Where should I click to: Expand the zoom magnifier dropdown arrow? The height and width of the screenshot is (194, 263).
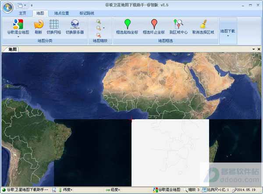pyautogui.click(x=104, y=28)
